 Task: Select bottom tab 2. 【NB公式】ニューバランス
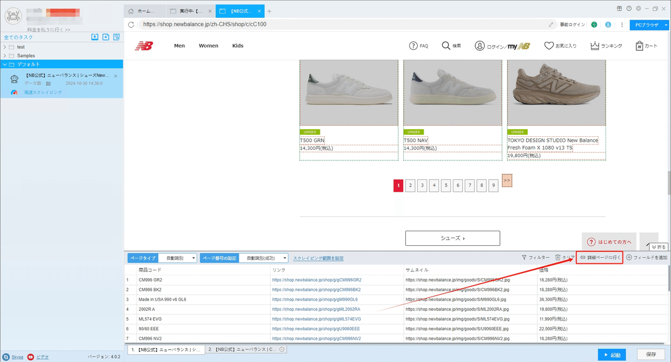pyautogui.click(x=245, y=349)
